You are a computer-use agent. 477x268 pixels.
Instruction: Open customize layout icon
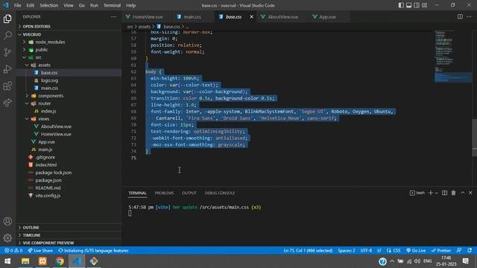click(424, 5)
